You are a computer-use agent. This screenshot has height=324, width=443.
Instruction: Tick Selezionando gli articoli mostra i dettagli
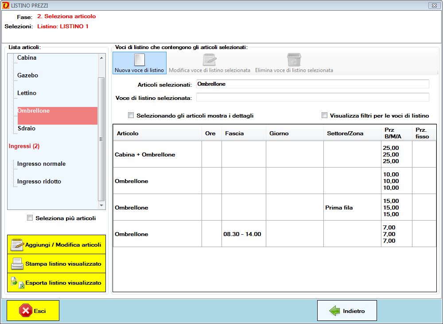(x=131, y=115)
